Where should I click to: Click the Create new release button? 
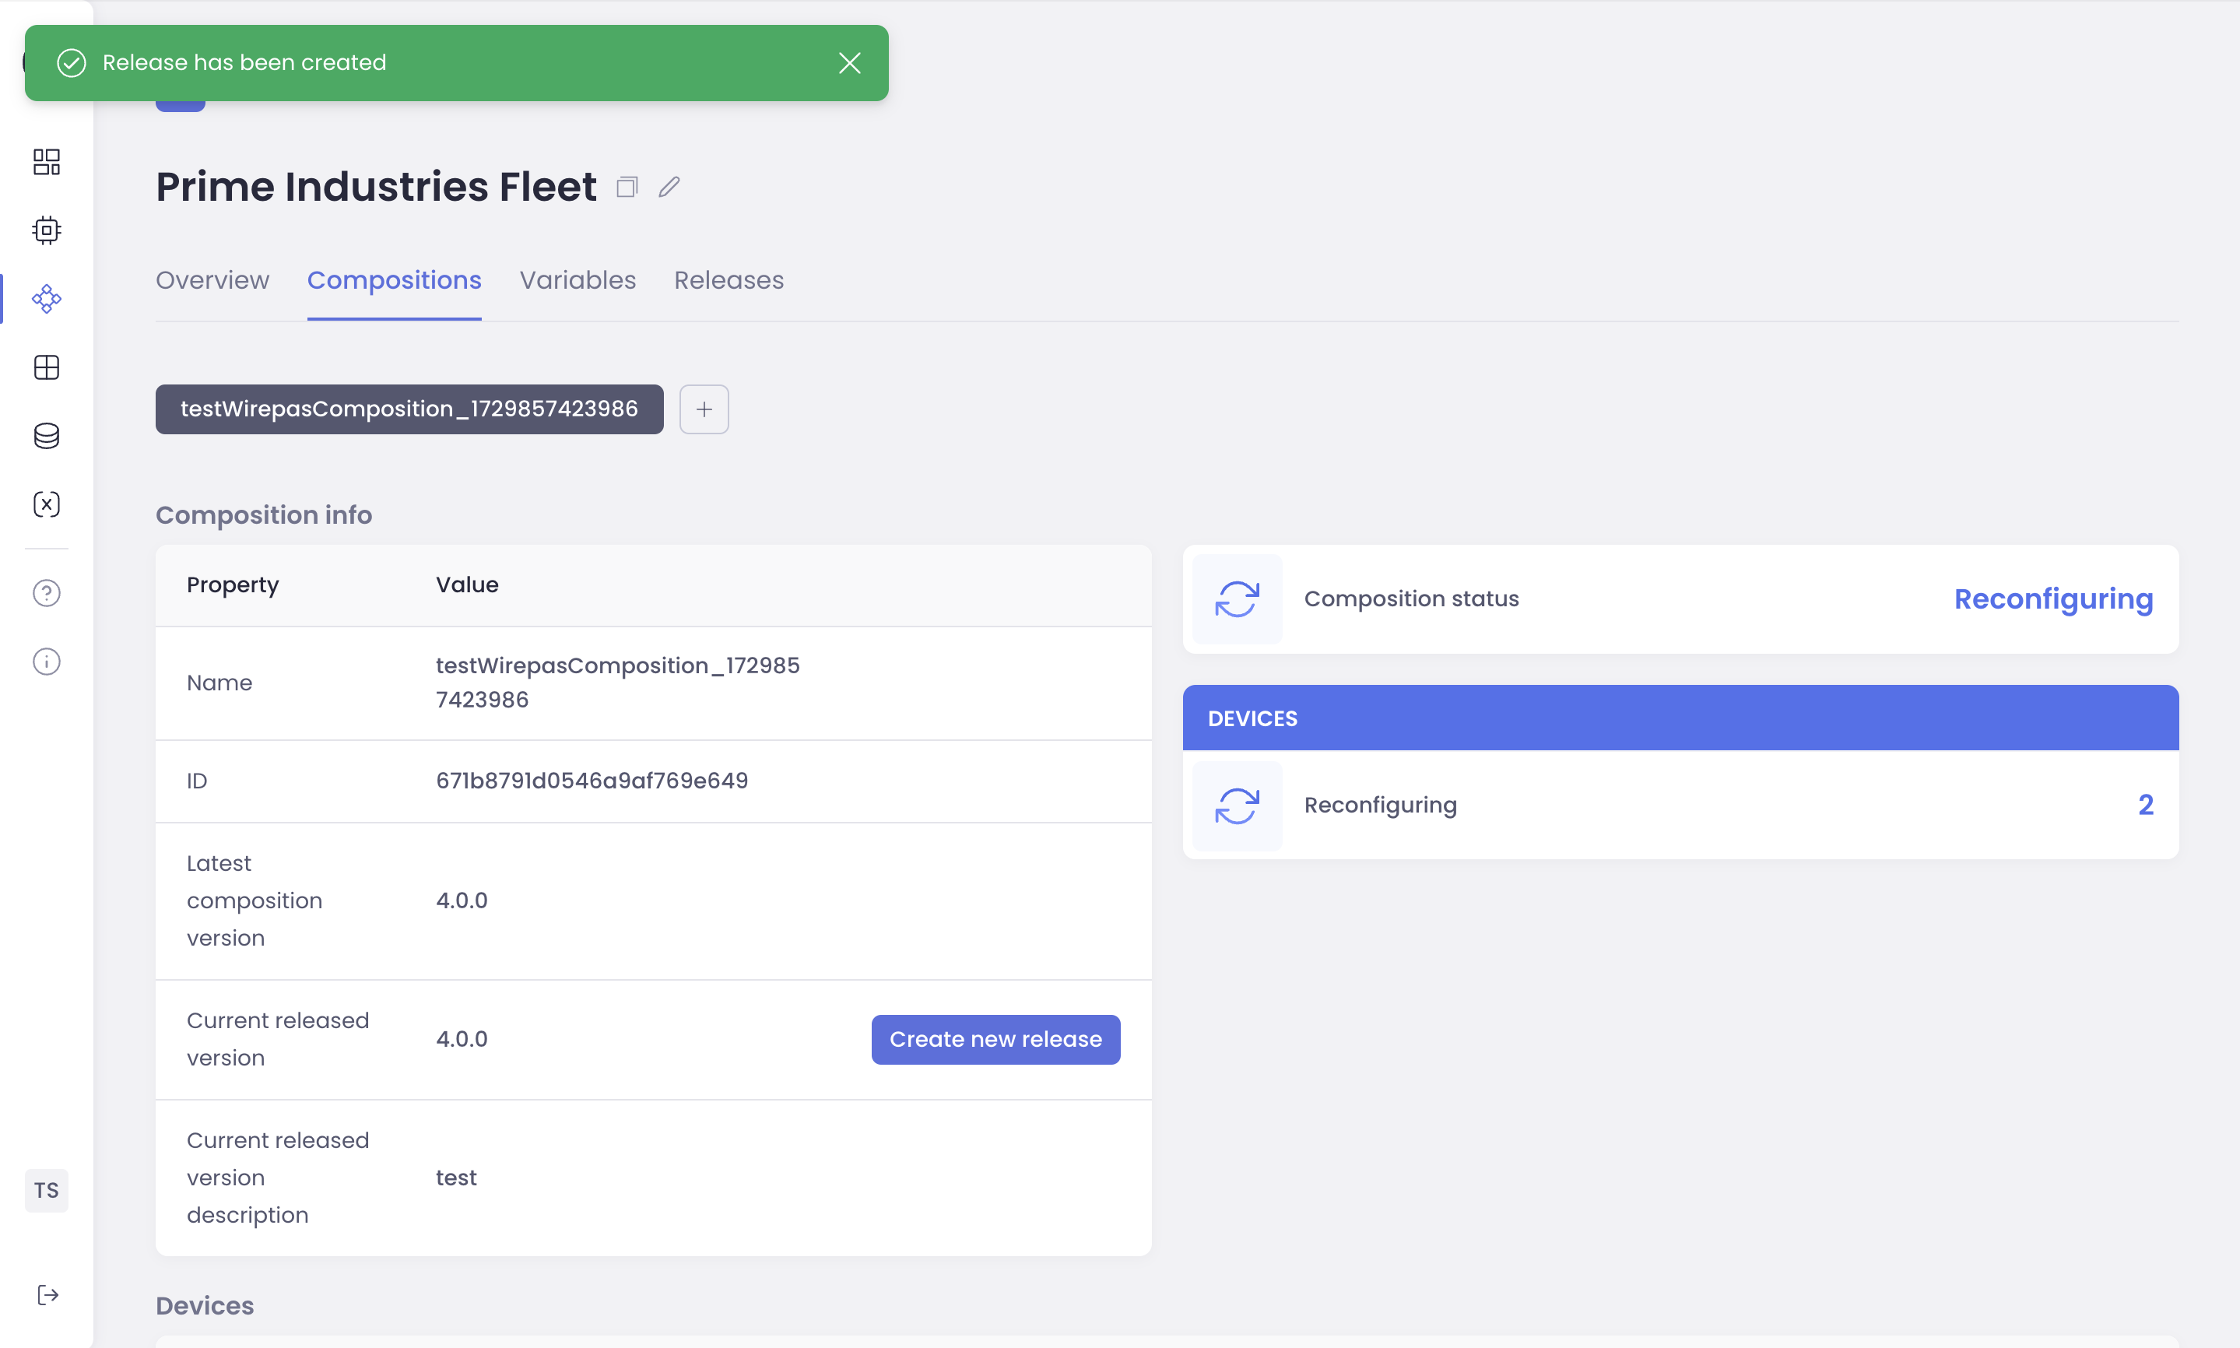[995, 1039]
